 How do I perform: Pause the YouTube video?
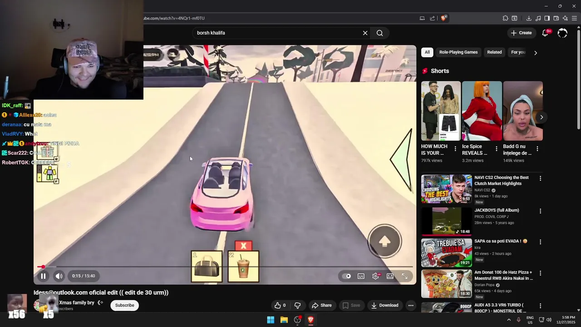(43, 276)
